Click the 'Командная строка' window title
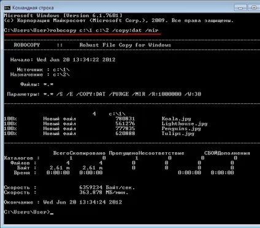The width and height of the screenshot is (260, 228). [x=33, y=8]
